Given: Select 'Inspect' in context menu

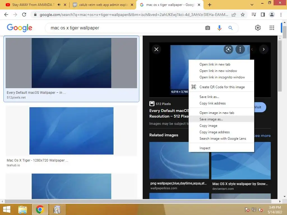Looking at the screenshot, I should click(x=221, y=148).
